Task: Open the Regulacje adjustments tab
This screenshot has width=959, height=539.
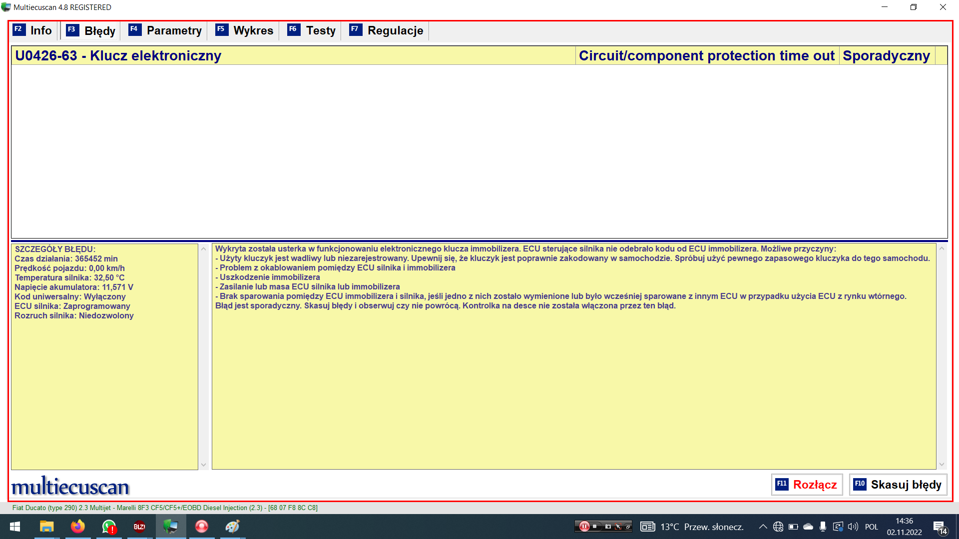Action: 386,30
